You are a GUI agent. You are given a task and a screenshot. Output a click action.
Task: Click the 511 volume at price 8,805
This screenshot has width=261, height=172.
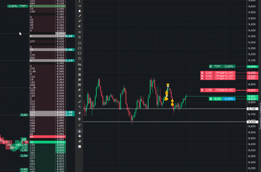pos(33,167)
